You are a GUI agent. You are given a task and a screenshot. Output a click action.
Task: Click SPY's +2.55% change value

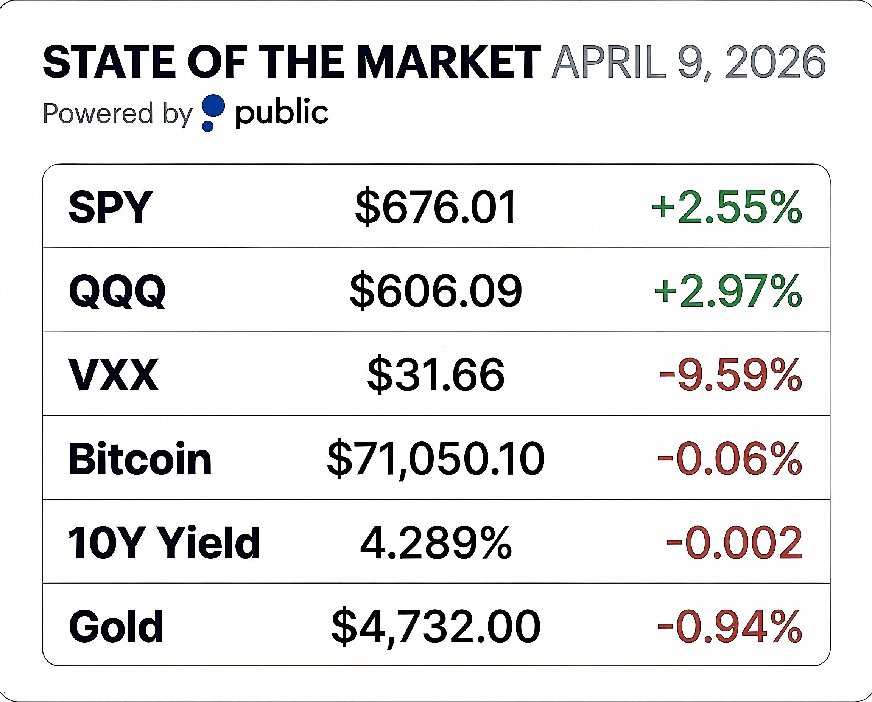[x=726, y=207]
